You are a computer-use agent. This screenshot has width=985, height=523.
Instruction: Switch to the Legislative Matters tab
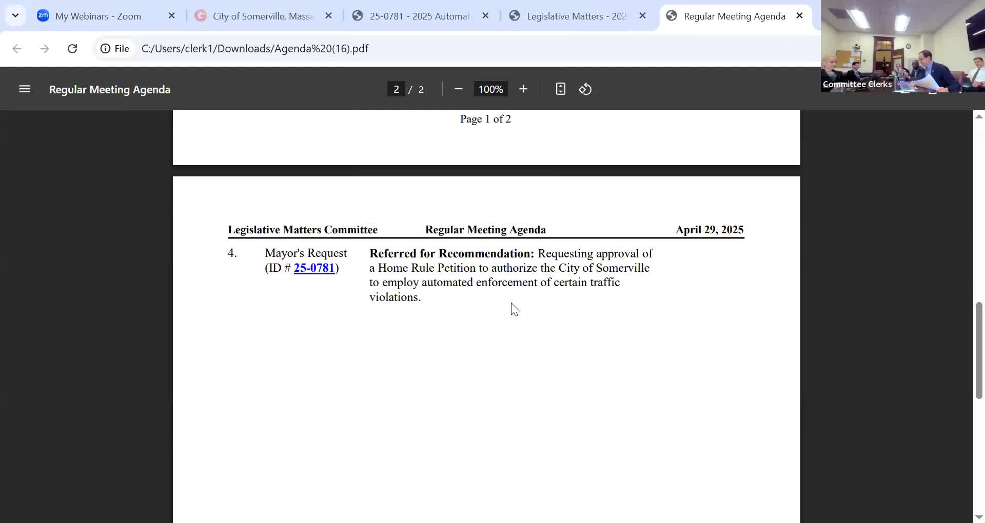pyautogui.click(x=577, y=16)
